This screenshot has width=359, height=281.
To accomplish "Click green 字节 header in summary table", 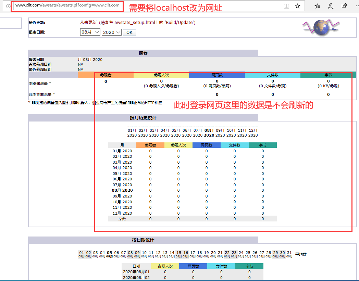I will pyautogui.click(x=328, y=75).
